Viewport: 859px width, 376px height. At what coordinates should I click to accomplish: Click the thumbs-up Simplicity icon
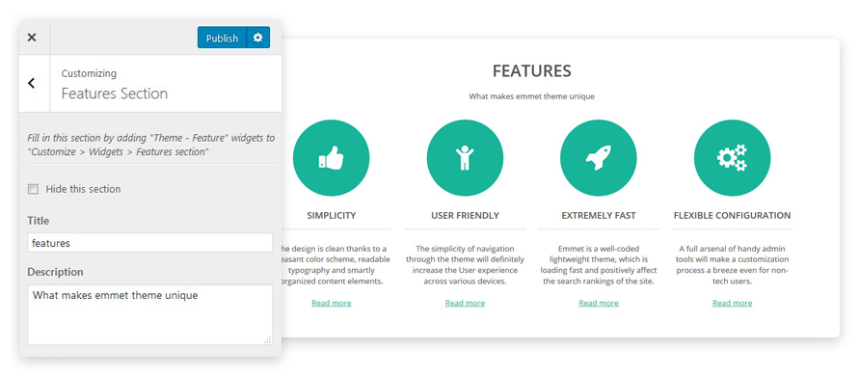331,158
